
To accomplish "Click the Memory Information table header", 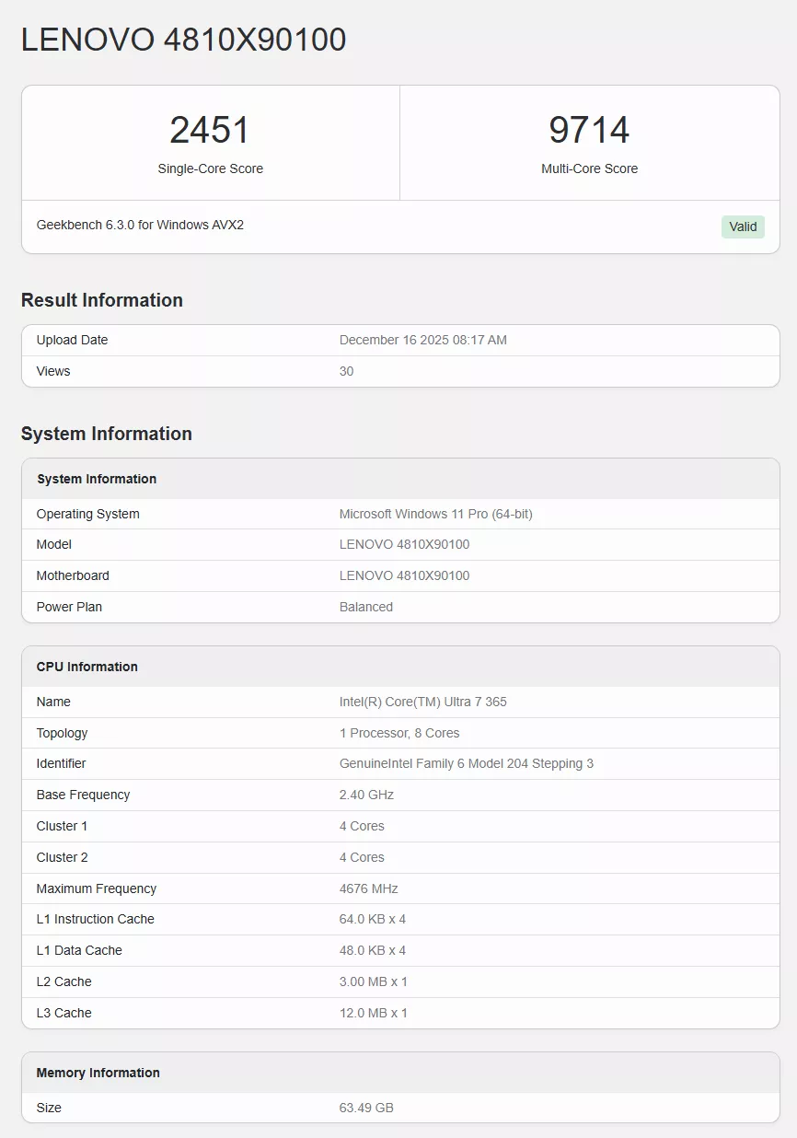I will (x=98, y=1073).
